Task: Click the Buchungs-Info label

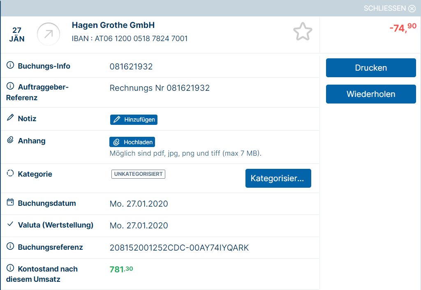Action: tap(44, 66)
